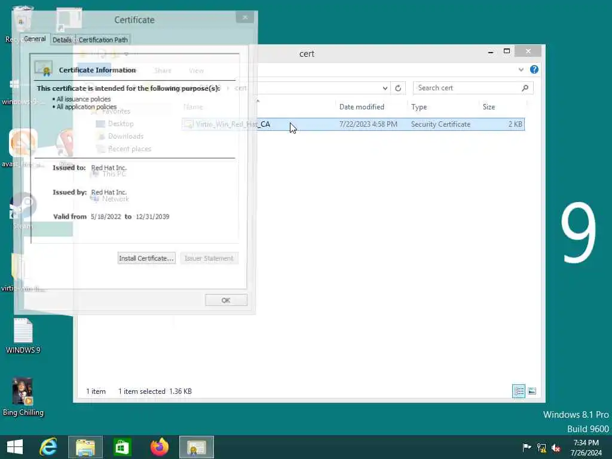
Task: Click the muted volume tray icon
Action: point(556,448)
